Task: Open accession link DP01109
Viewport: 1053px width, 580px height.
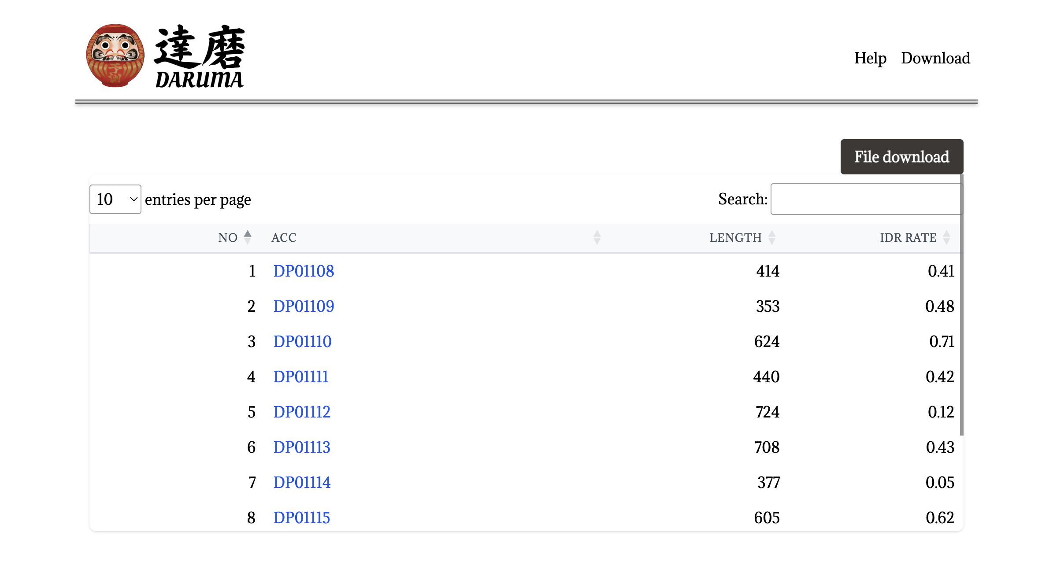Action: click(x=304, y=306)
